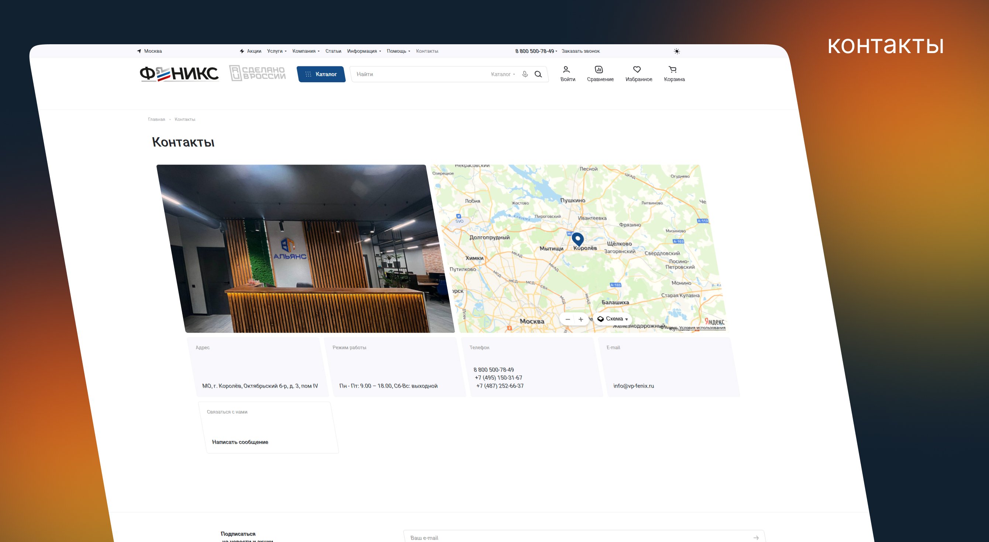This screenshot has width=989, height=542.
Task: Open the Корзина cart icon
Action: tap(672, 70)
